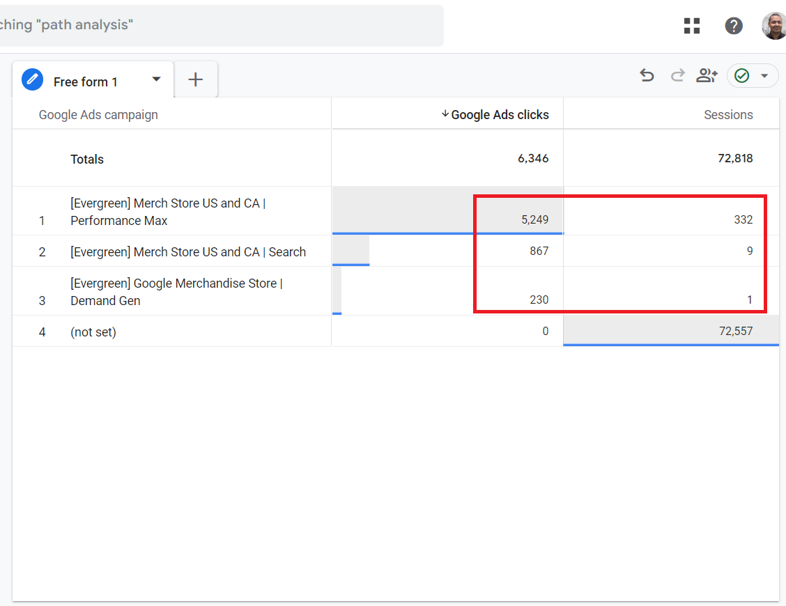Image resolution: width=786 pixels, height=606 pixels.
Task: Click the Google Ads campaign column header
Action: click(98, 115)
